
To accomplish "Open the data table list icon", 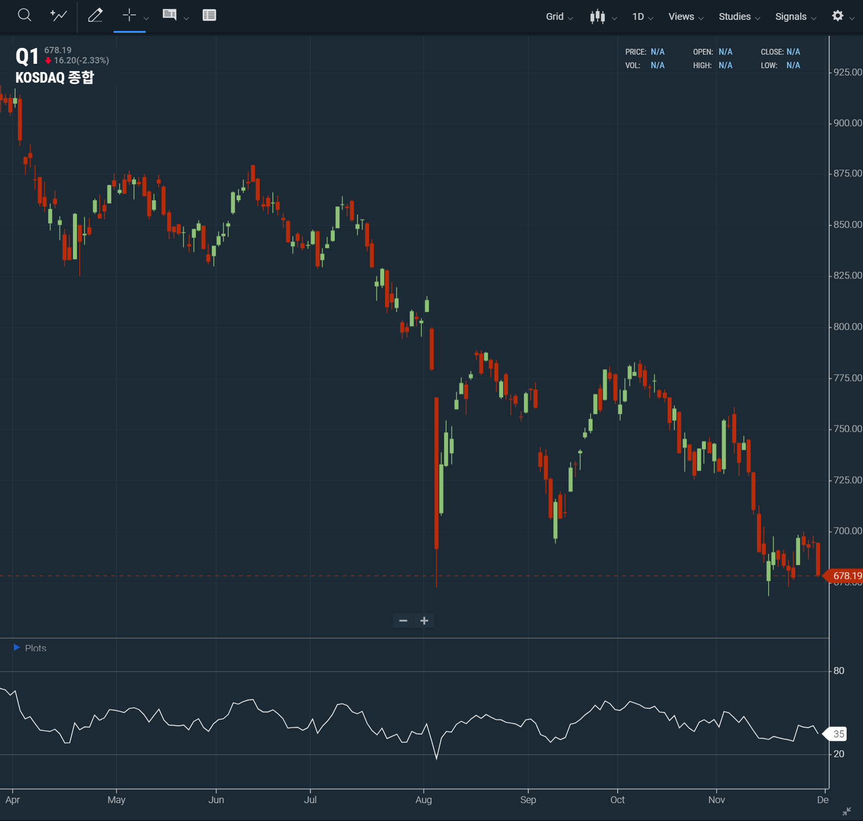I will pos(209,15).
